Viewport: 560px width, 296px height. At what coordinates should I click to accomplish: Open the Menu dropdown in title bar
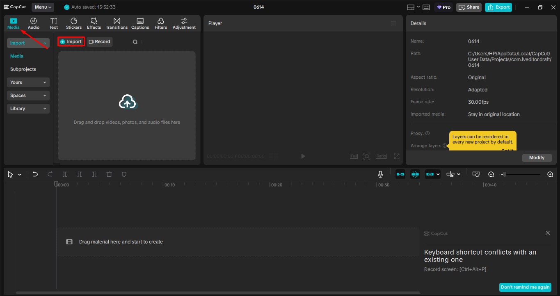tap(43, 7)
